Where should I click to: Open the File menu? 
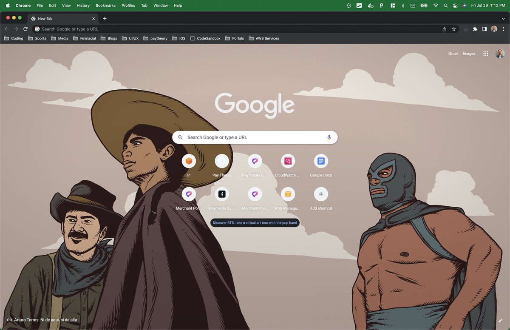click(40, 6)
